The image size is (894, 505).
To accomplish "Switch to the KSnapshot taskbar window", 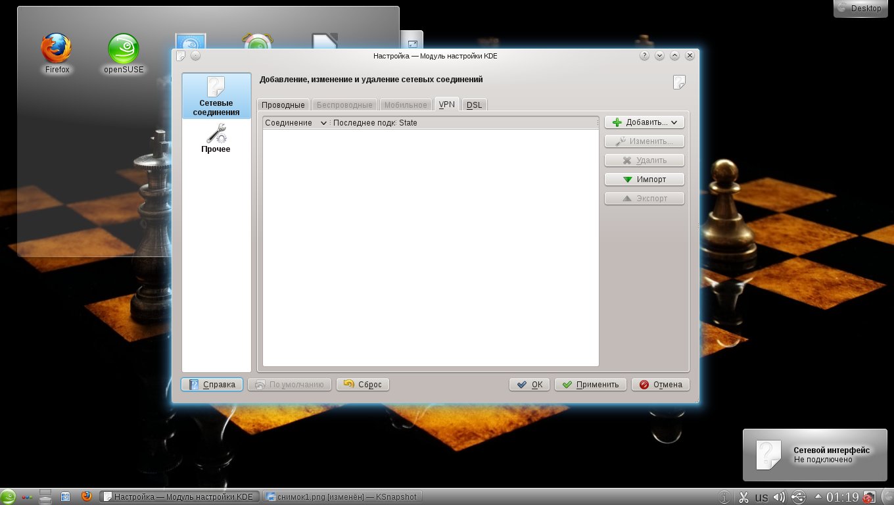I will [342, 497].
